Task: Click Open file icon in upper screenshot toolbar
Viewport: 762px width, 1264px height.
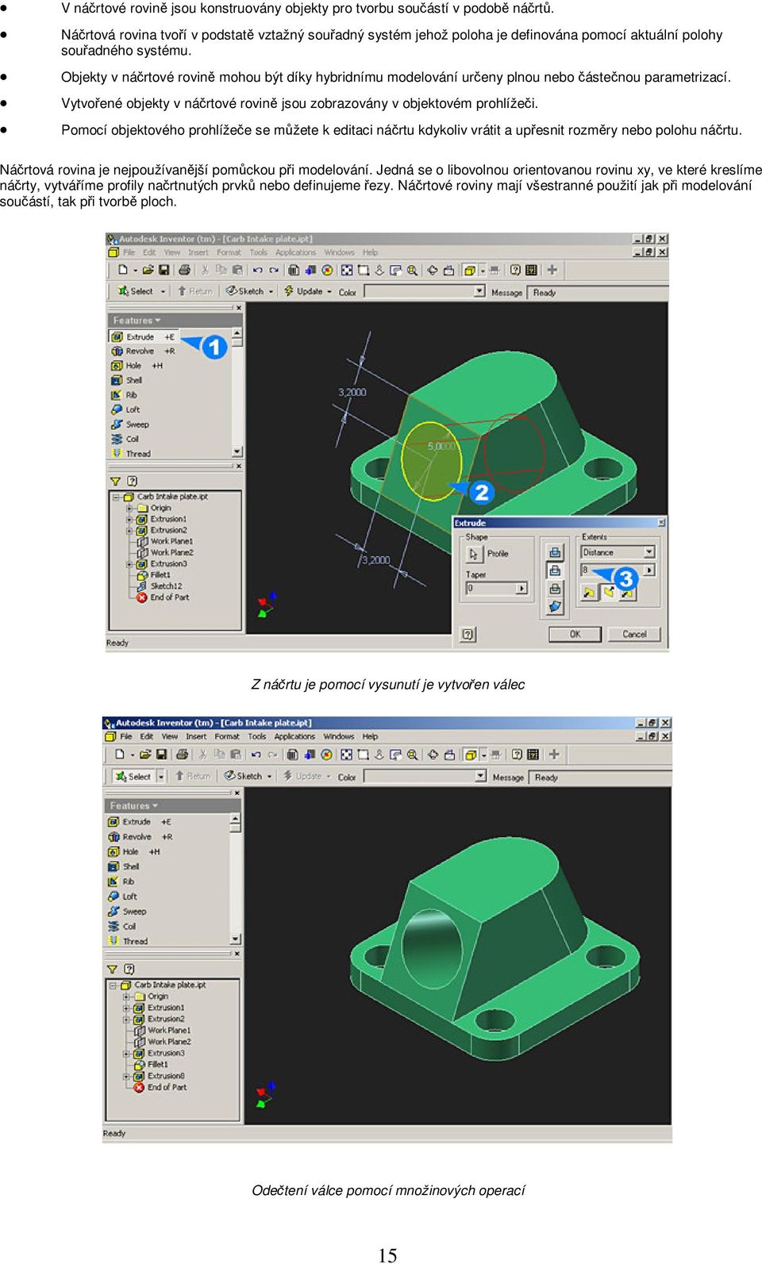Action: [148, 270]
